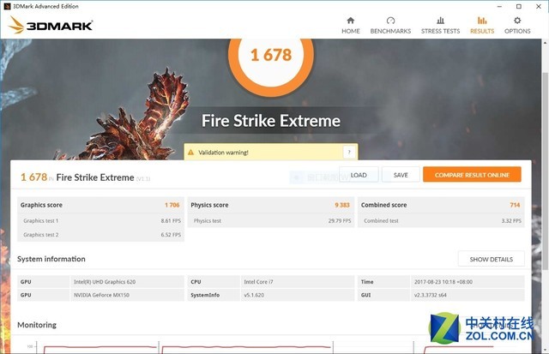The width and height of the screenshot is (549, 354).
Task: Click the Combined score header row
Action: [441, 206]
